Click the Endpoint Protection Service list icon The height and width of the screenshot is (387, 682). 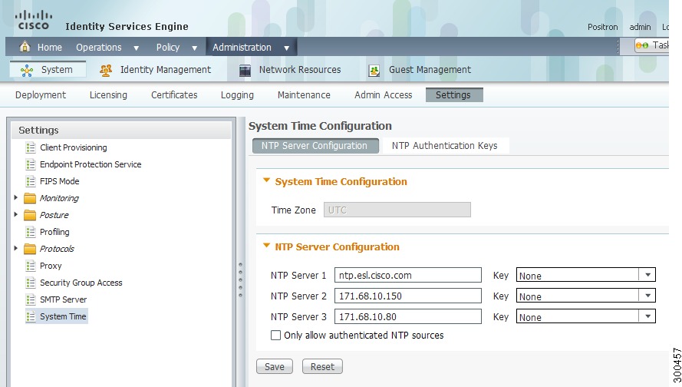click(x=31, y=164)
